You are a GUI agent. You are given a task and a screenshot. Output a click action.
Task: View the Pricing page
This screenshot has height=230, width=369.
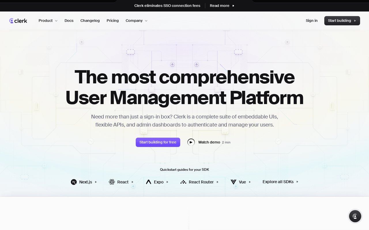tap(113, 21)
